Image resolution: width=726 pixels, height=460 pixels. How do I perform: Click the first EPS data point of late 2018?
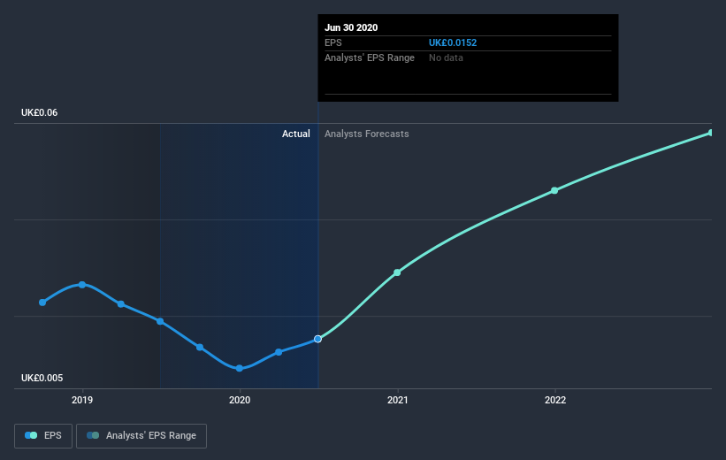point(42,303)
